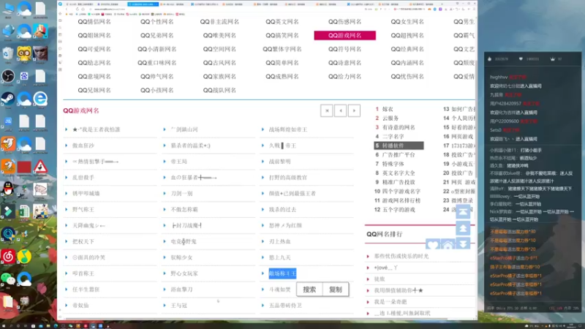Click the heart icon in live chat header
This screenshot has width=585, height=329.
[521, 59]
